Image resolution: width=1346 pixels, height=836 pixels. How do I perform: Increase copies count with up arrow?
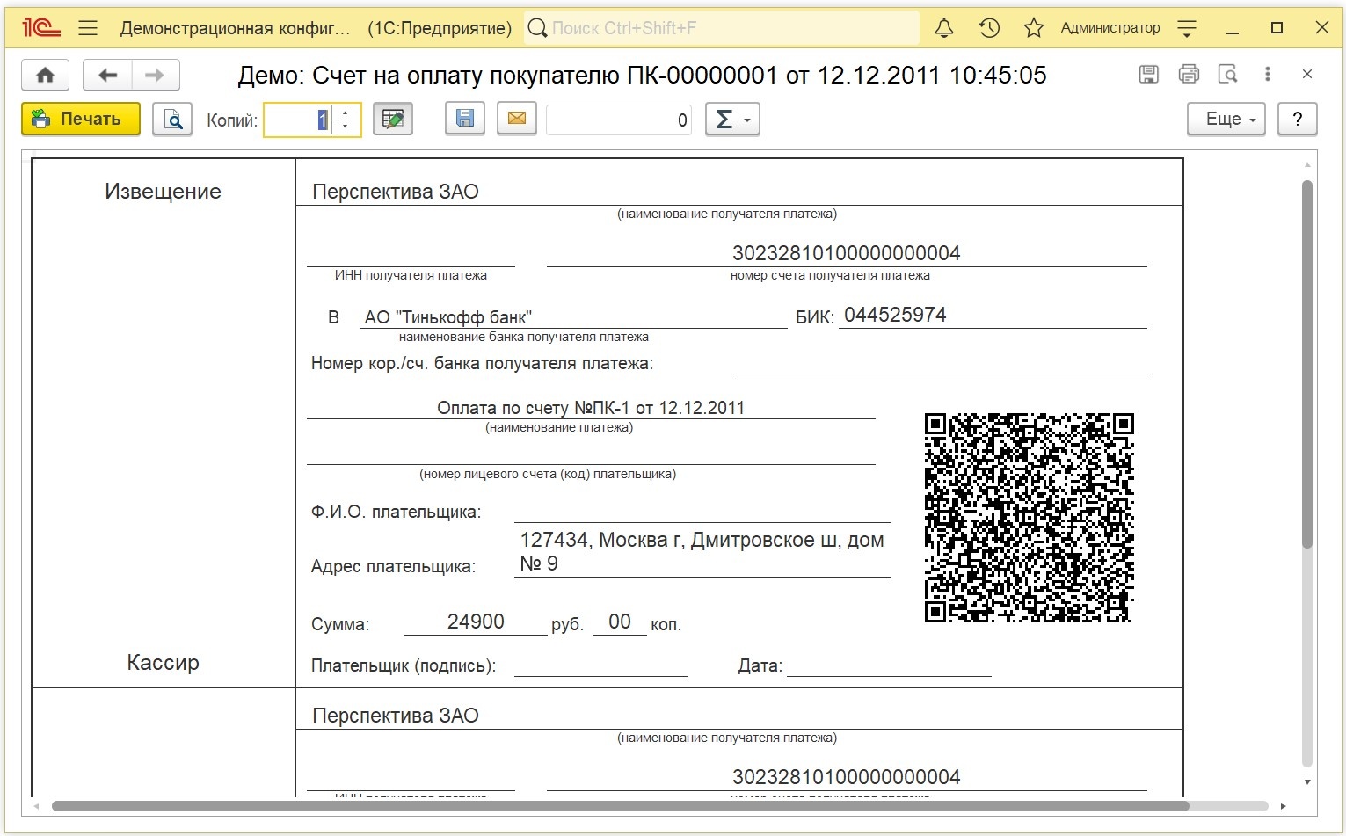click(x=346, y=113)
